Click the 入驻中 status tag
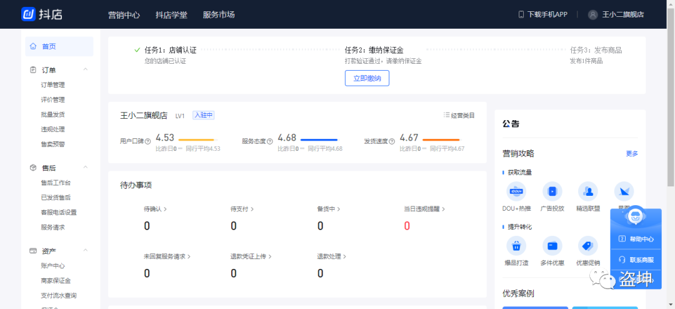 click(x=204, y=115)
